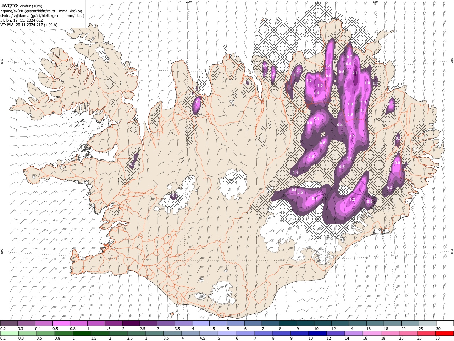The width and height of the screenshot is (454, 341).
Task: Pick the bright pink 0.5–0.8 snow legend swatch
Action: point(61,324)
